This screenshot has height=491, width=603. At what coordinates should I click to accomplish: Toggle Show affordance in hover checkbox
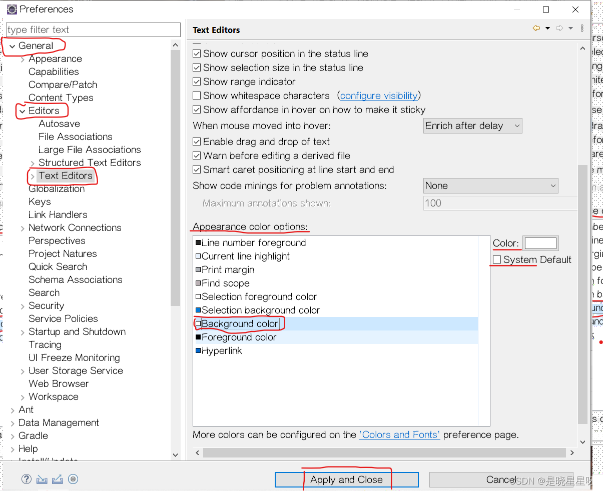point(197,109)
